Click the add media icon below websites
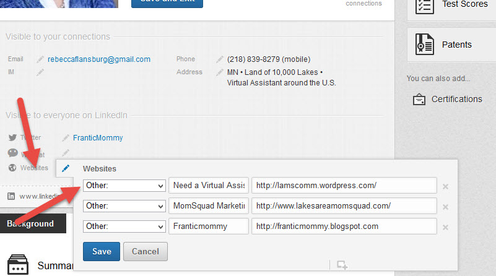 pyautogui.click(x=342, y=265)
